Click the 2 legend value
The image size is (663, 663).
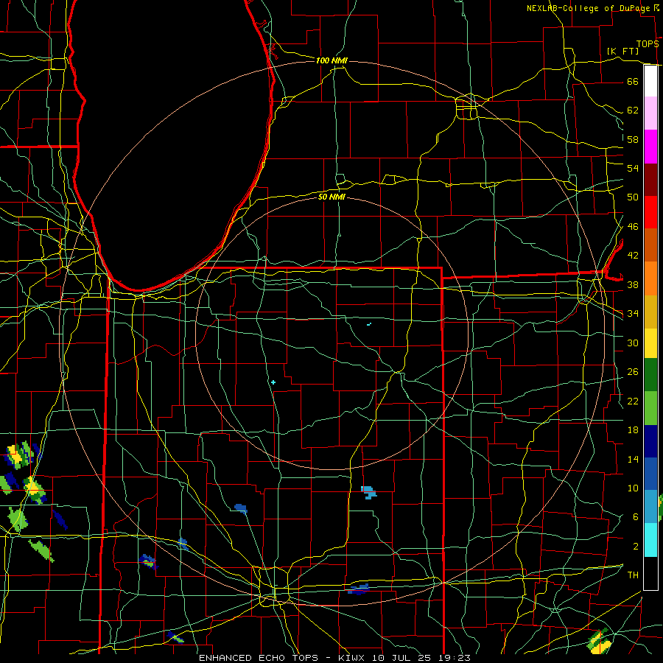click(635, 547)
